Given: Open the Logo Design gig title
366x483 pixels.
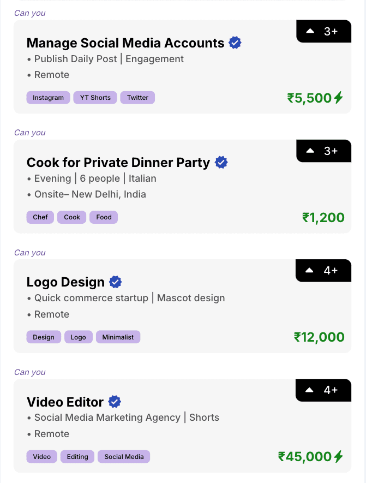Looking at the screenshot, I should pyautogui.click(x=65, y=282).
